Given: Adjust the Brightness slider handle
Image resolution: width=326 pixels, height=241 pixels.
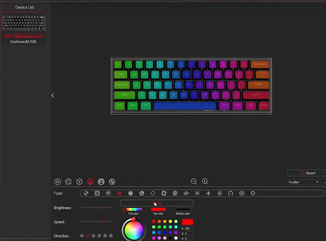Looking at the screenshot, I should (x=103, y=207).
